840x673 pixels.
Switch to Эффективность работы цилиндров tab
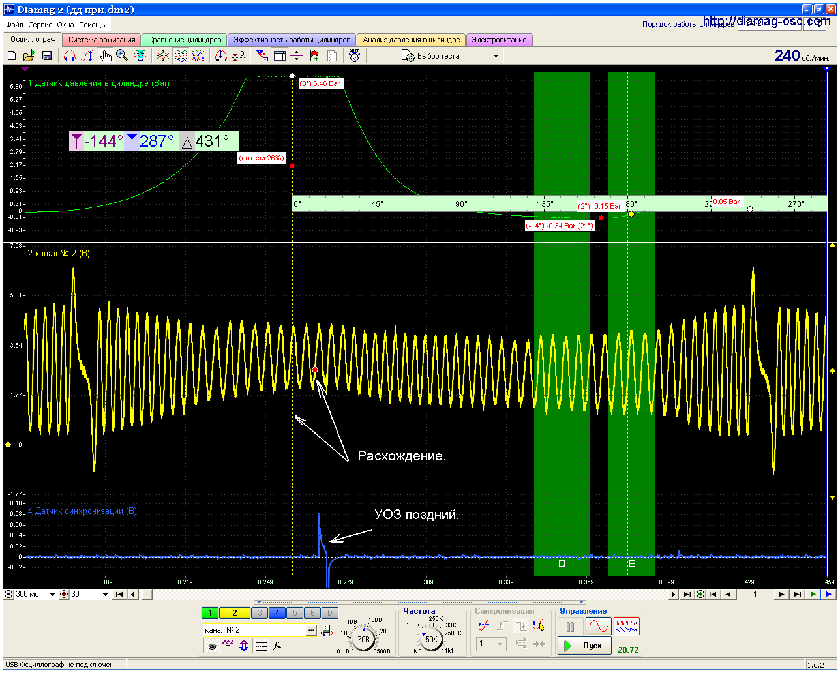click(292, 40)
